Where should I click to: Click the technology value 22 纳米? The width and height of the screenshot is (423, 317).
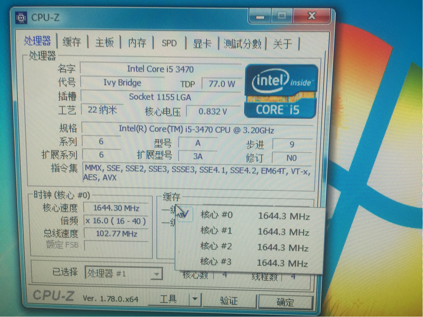coord(102,110)
